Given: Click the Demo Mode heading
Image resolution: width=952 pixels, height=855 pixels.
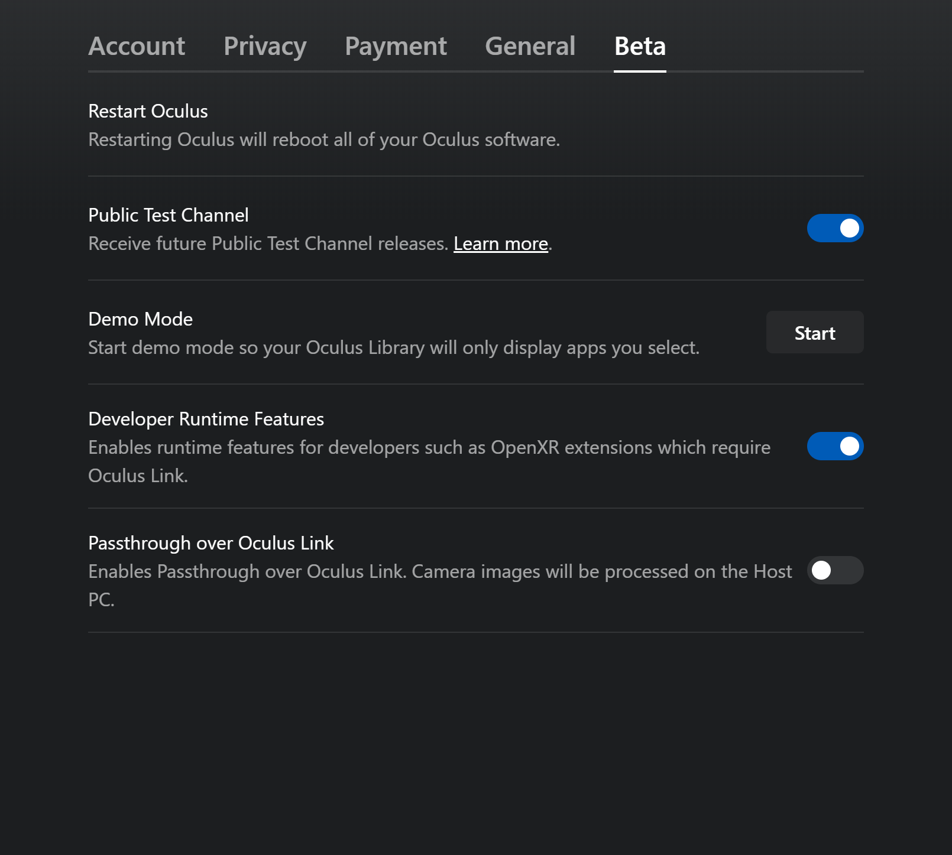Looking at the screenshot, I should tap(141, 319).
